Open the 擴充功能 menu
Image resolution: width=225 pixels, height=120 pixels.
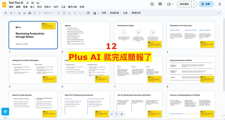72,7
